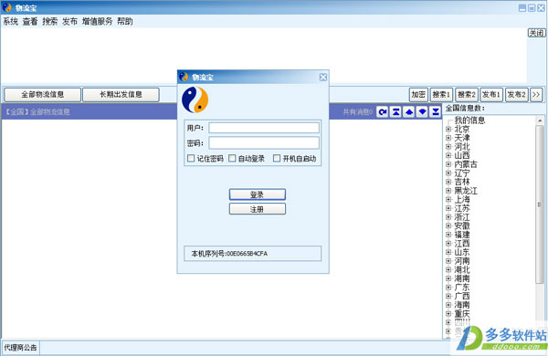Click the >> more toolbar button

[x=536, y=95]
